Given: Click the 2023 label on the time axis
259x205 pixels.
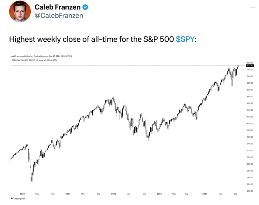Looking at the screenshot, I should [159, 194].
